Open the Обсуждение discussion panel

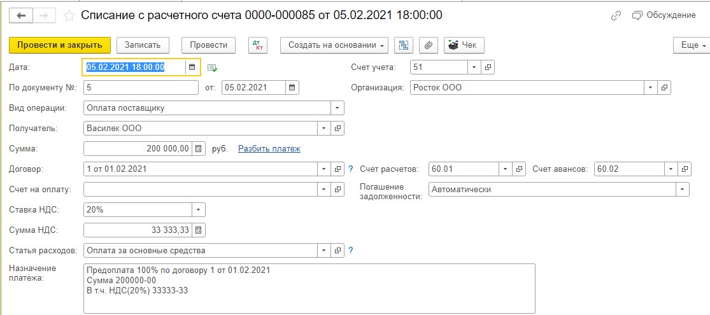(x=664, y=15)
